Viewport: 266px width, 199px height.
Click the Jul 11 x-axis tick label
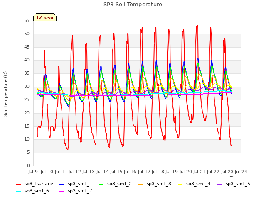tap(61, 172)
